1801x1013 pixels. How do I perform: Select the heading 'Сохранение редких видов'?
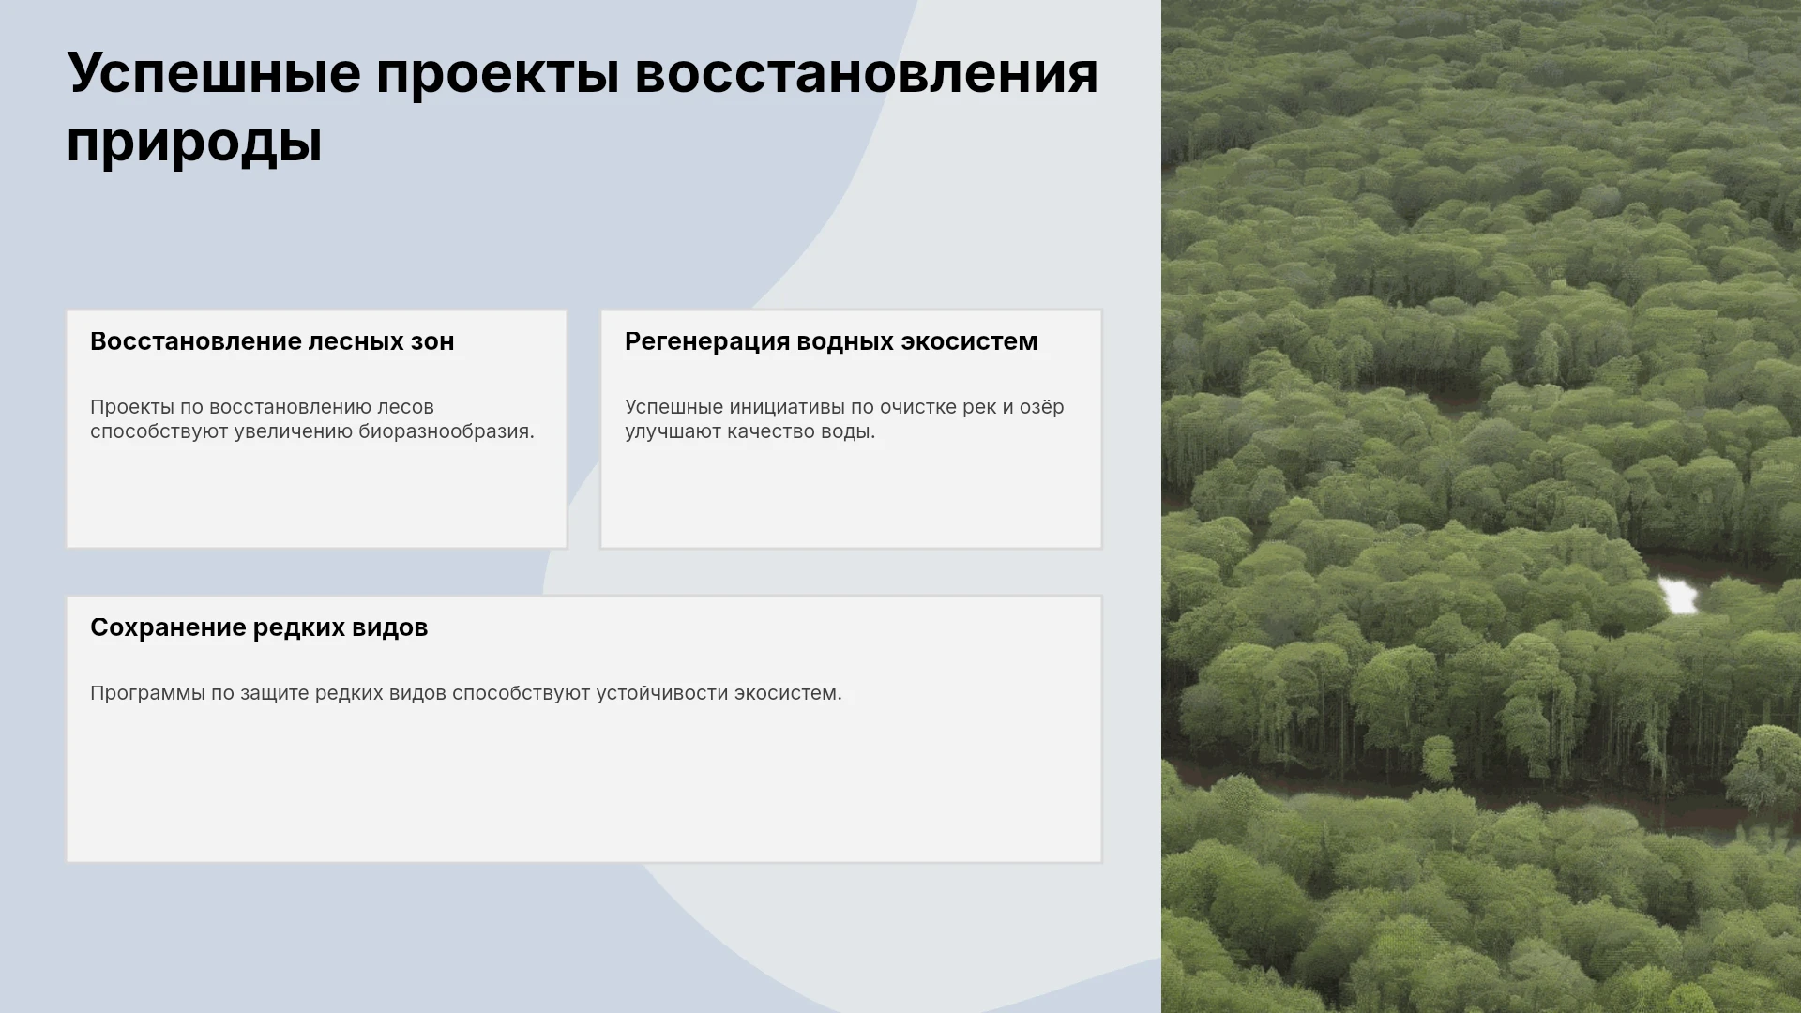click(x=259, y=627)
